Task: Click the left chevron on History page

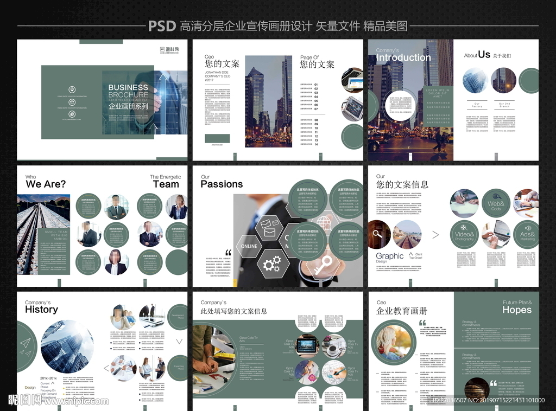Action: [106, 368]
